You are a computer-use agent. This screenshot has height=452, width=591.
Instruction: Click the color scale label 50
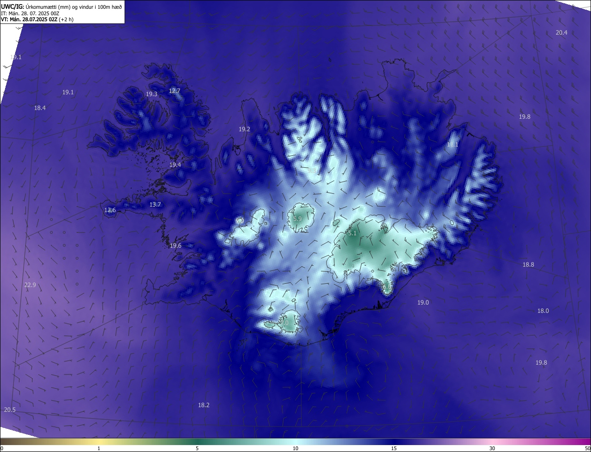coord(587,448)
